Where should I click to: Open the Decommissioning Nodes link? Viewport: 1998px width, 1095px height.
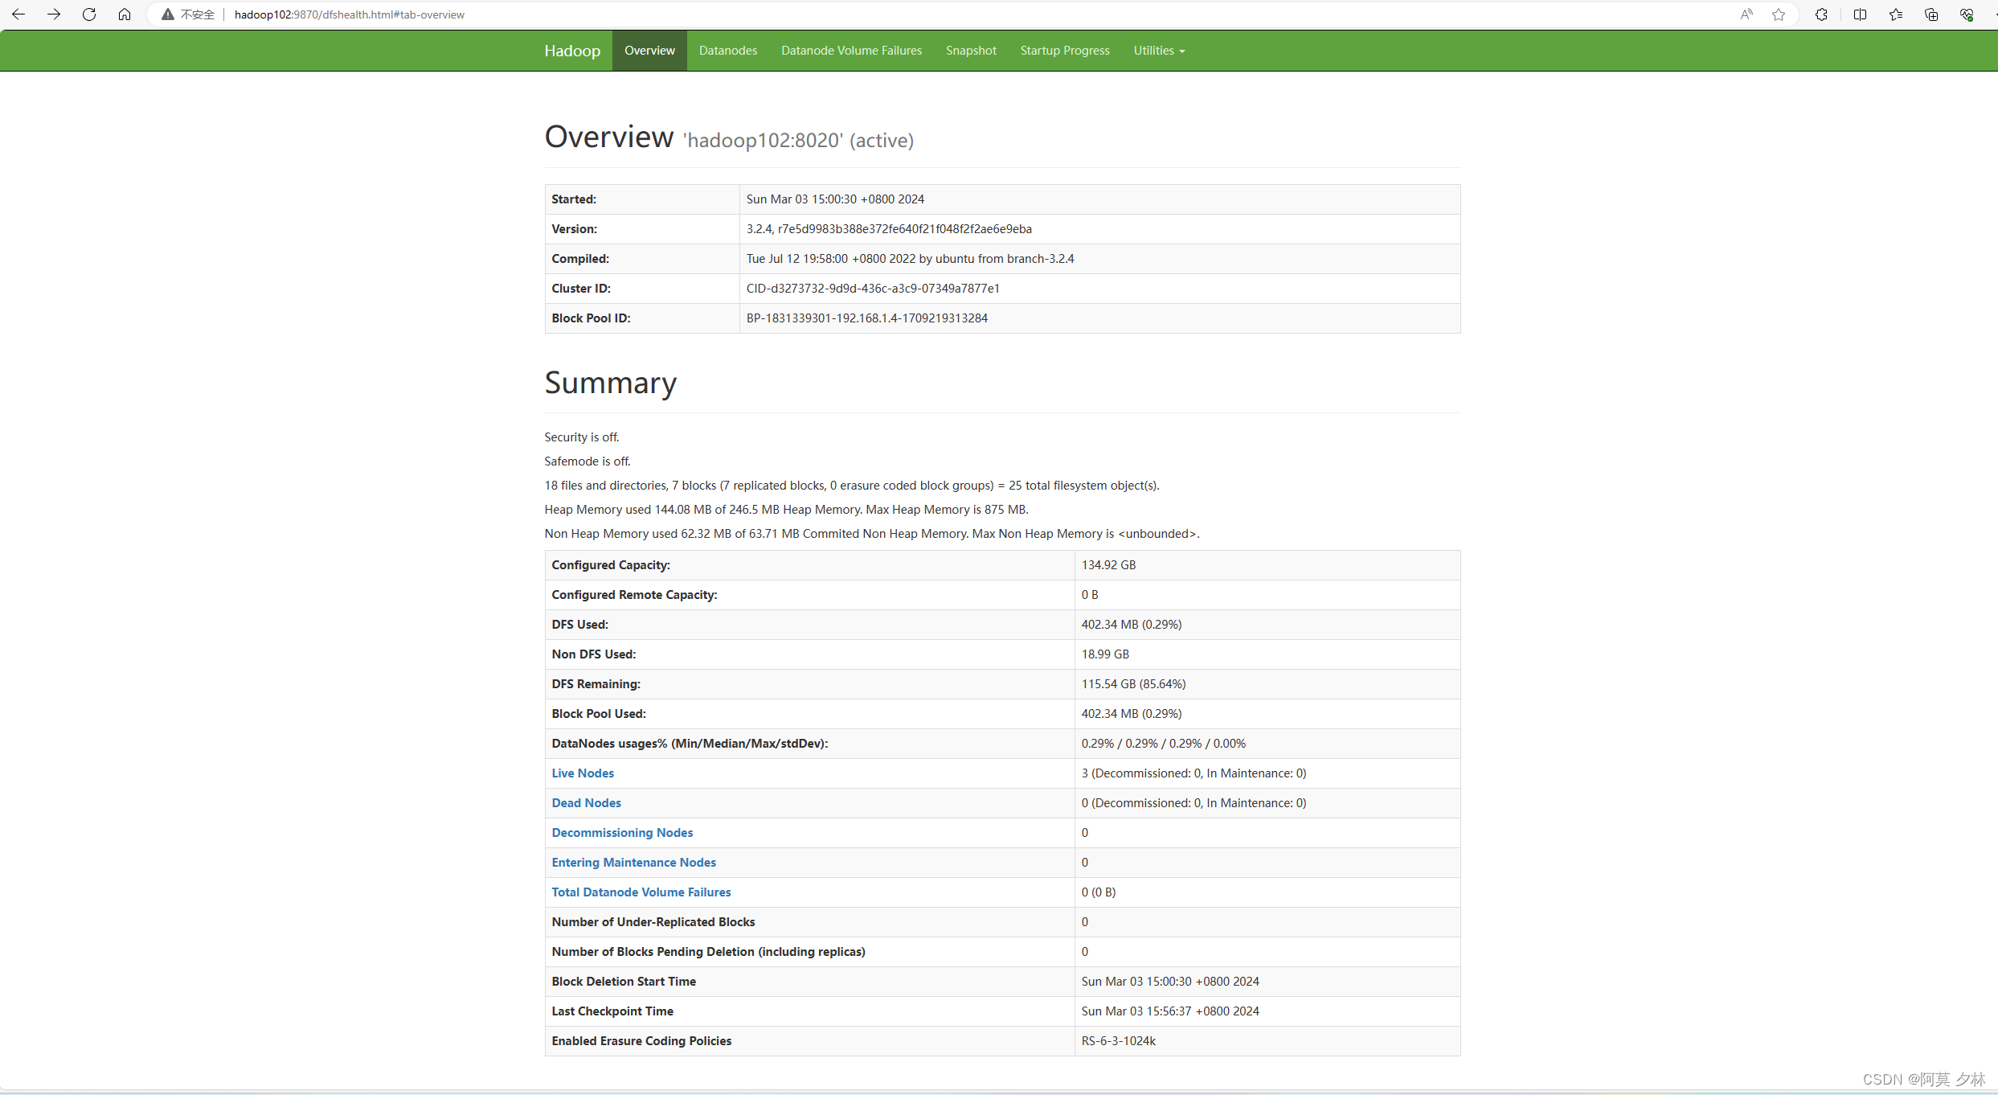pyautogui.click(x=621, y=832)
